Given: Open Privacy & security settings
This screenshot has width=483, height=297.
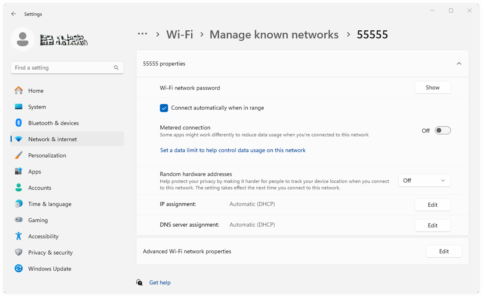Looking at the screenshot, I should tap(51, 252).
